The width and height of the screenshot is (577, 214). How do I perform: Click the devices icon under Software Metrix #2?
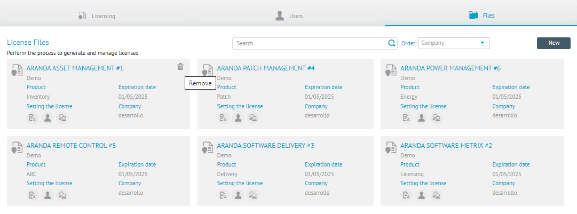tap(437, 195)
